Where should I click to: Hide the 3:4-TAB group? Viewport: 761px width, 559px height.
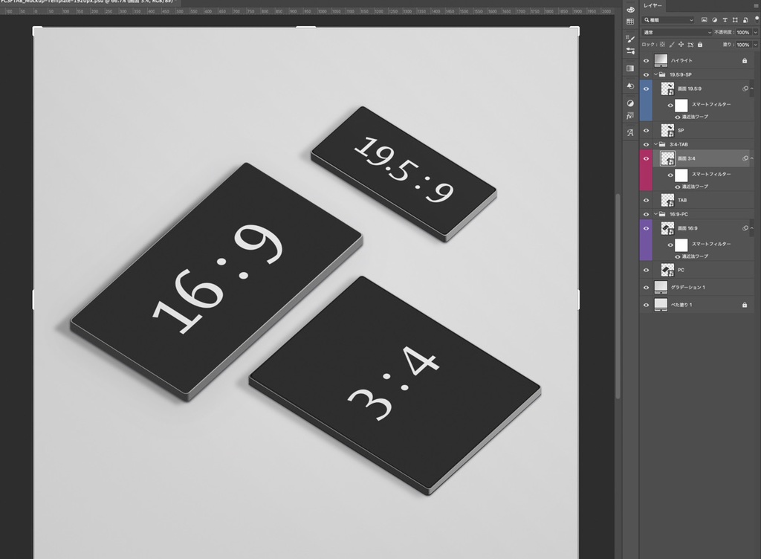[x=646, y=145]
